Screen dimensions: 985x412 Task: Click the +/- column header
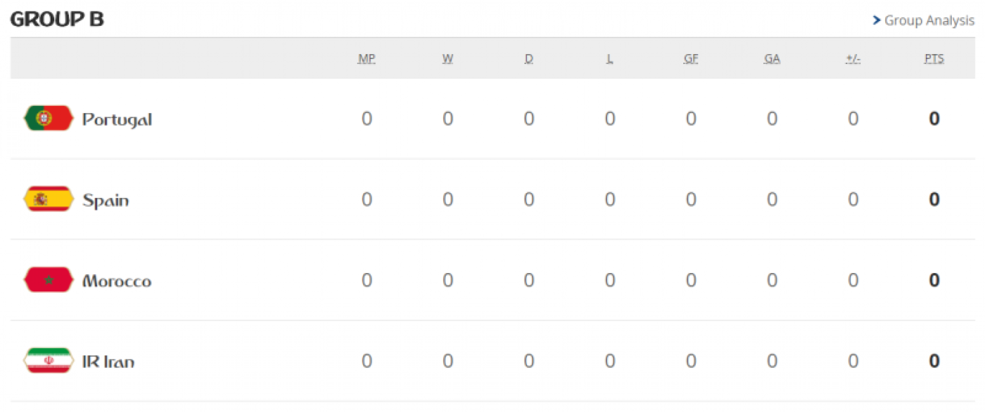pos(853,58)
